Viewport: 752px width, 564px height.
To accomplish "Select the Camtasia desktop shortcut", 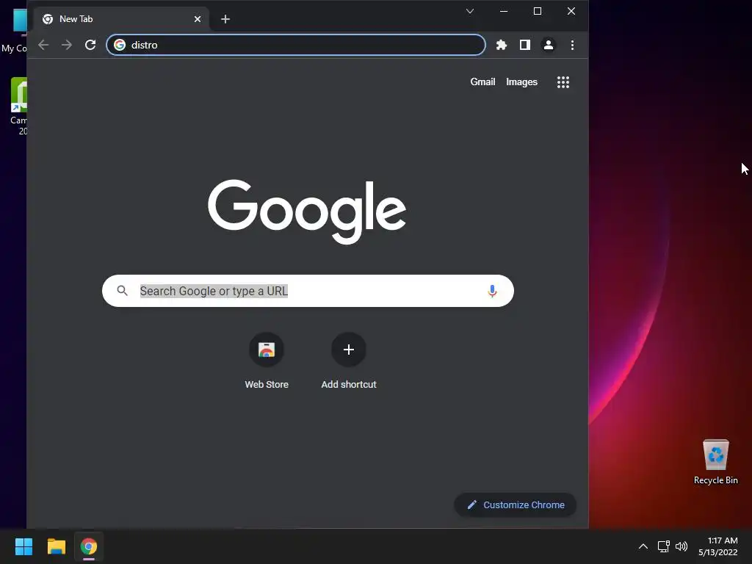I will coord(18,106).
